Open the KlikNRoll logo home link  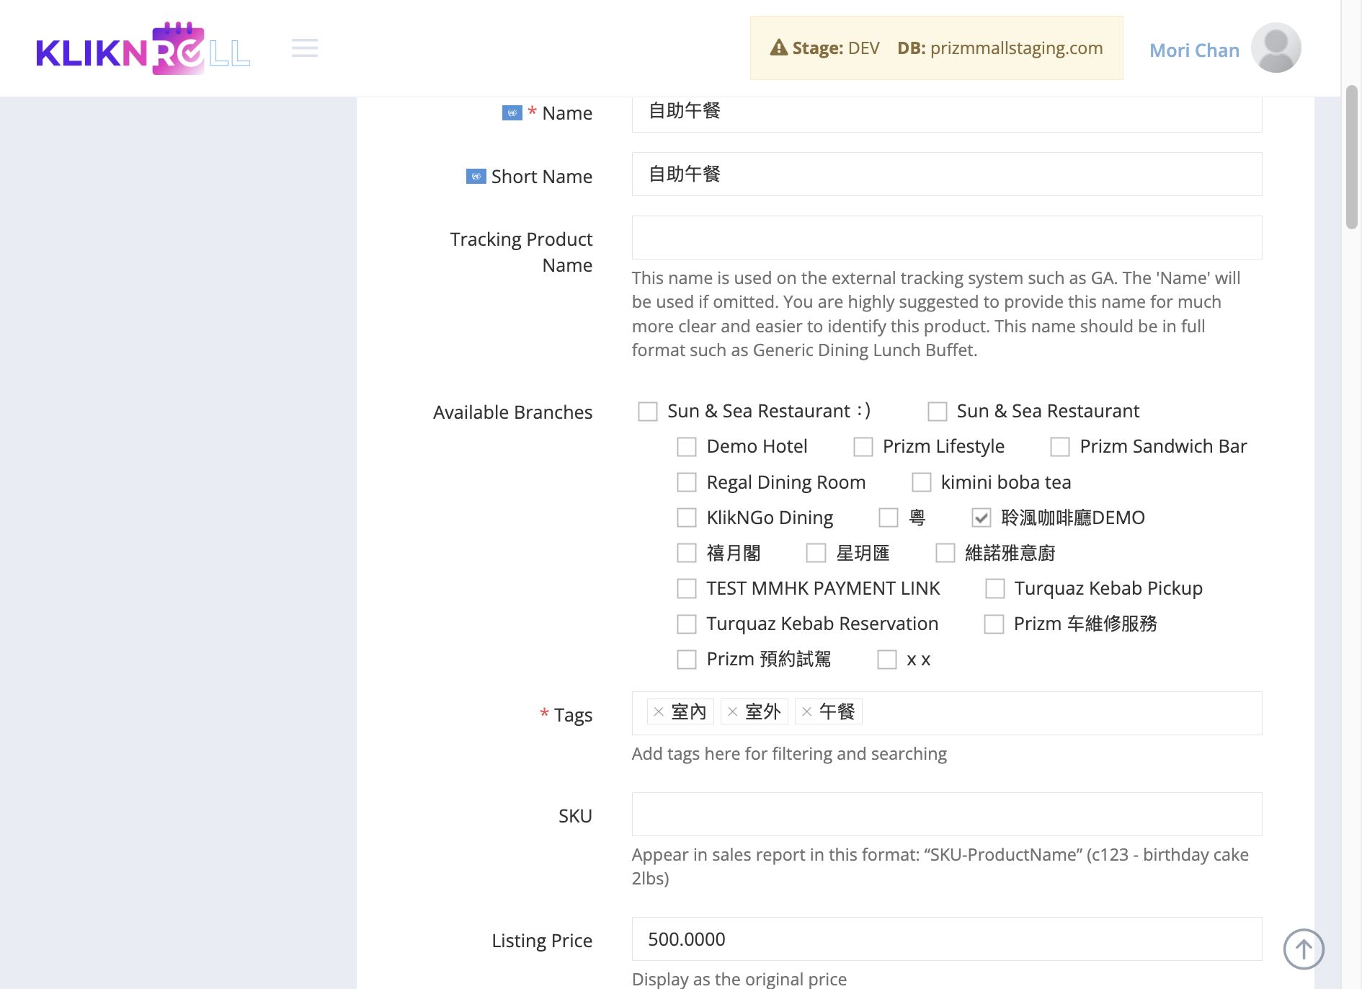(143, 48)
